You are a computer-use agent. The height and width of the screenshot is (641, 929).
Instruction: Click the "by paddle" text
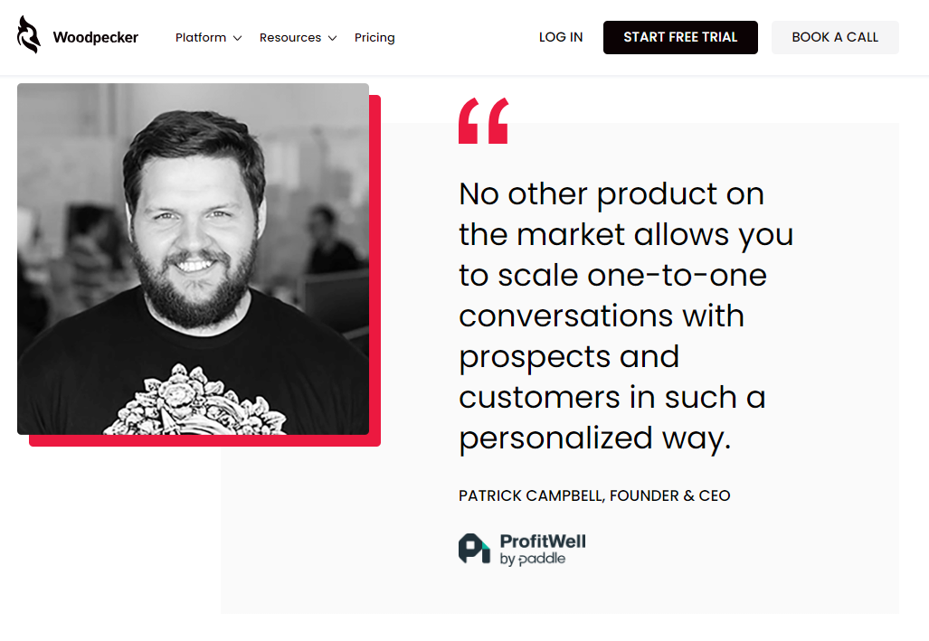point(533,560)
